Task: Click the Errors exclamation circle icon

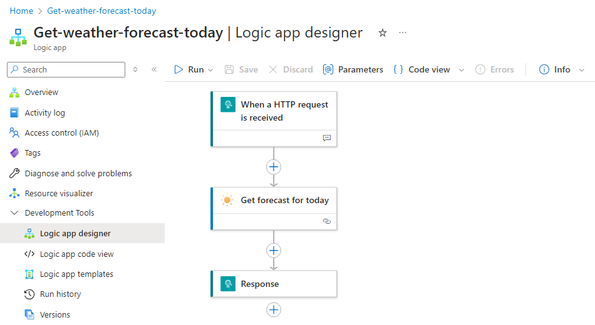Action: click(480, 70)
